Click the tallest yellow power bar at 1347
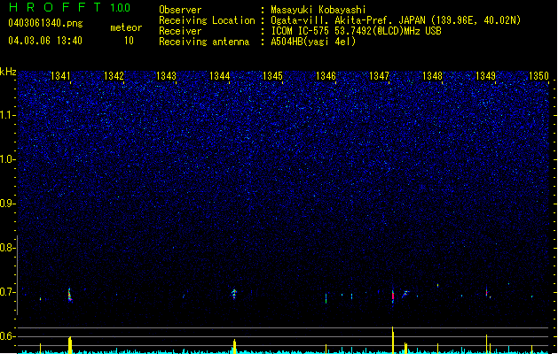The width and height of the screenshot is (558, 354). pyautogui.click(x=393, y=340)
